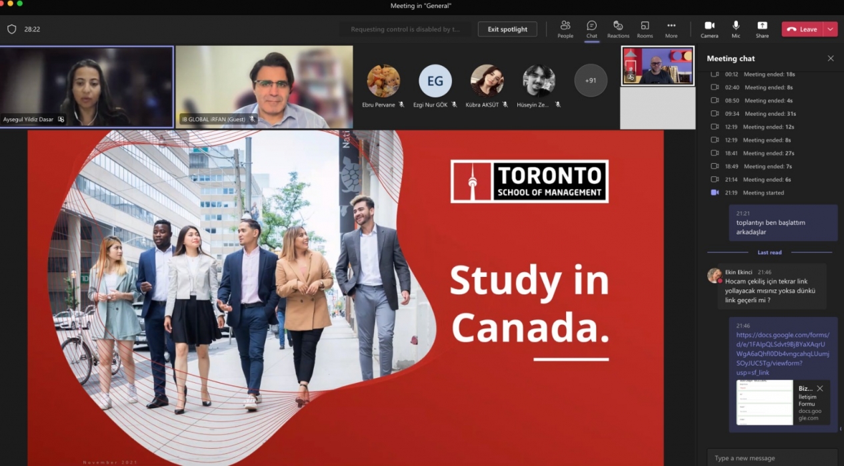This screenshot has height=466, width=844.
Task: Click Ekin Ekinci's avatar in chat
Action: click(x=714, y=276)
